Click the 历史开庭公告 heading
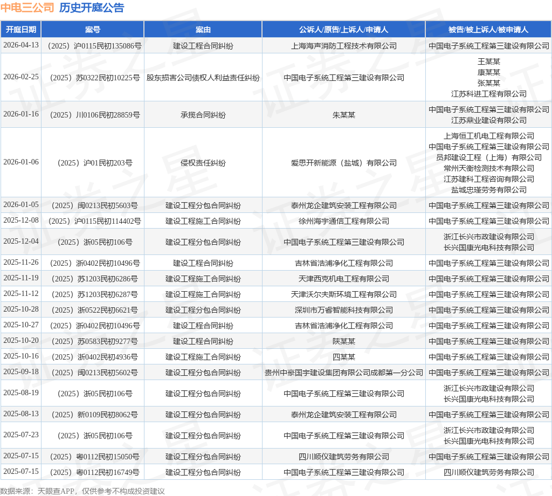The height and width of the screenshot is (496, 552). click(x=92, y=8)
